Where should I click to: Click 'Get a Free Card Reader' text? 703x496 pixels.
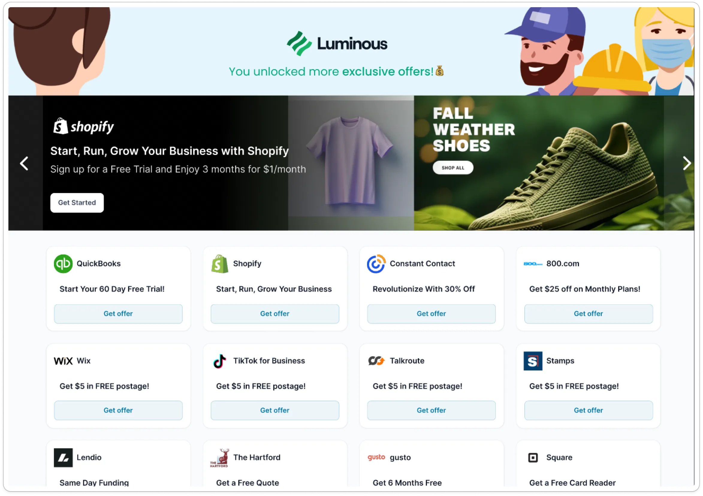(x=573, y=483)
